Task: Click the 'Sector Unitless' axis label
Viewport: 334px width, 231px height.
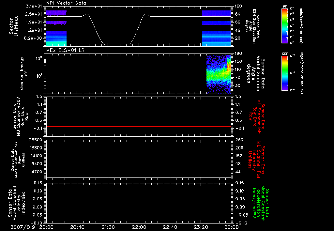Action: click(x=14, y=26)
